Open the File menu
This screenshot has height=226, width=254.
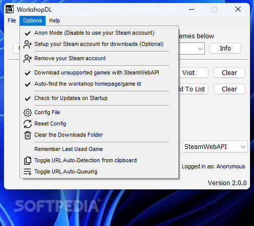(x=12, y=20)
